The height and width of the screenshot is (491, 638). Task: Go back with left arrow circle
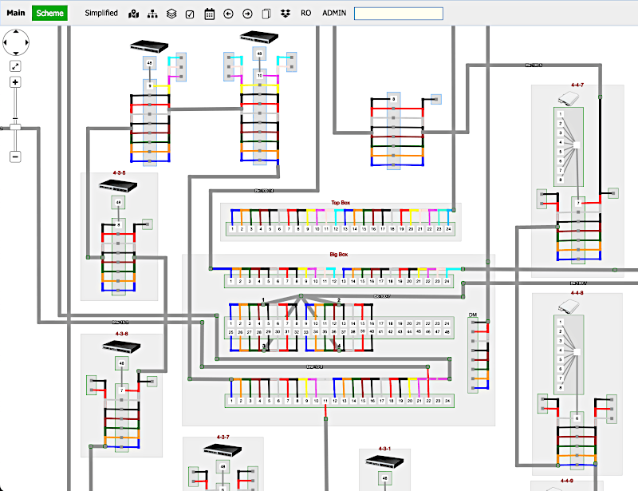228,14
